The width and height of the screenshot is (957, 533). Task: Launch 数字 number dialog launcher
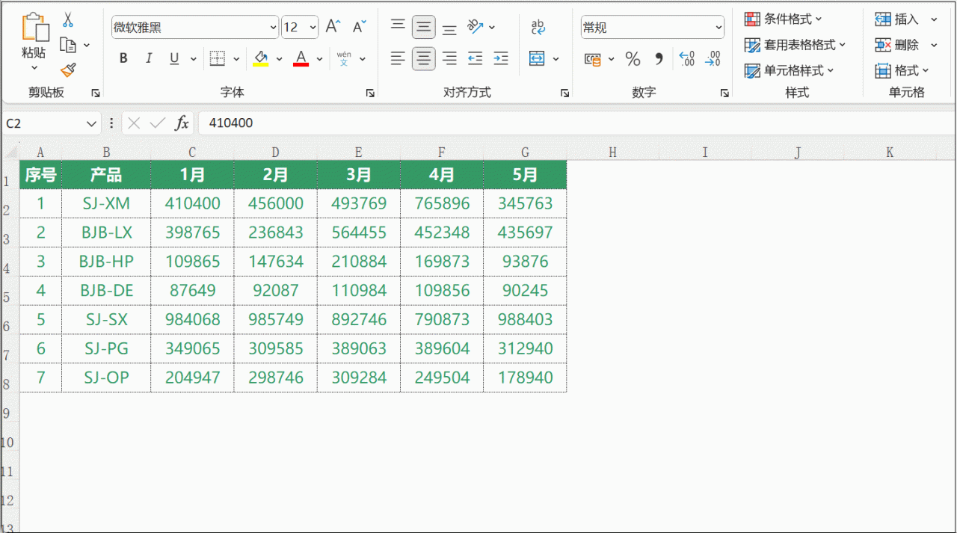point(724,93)
